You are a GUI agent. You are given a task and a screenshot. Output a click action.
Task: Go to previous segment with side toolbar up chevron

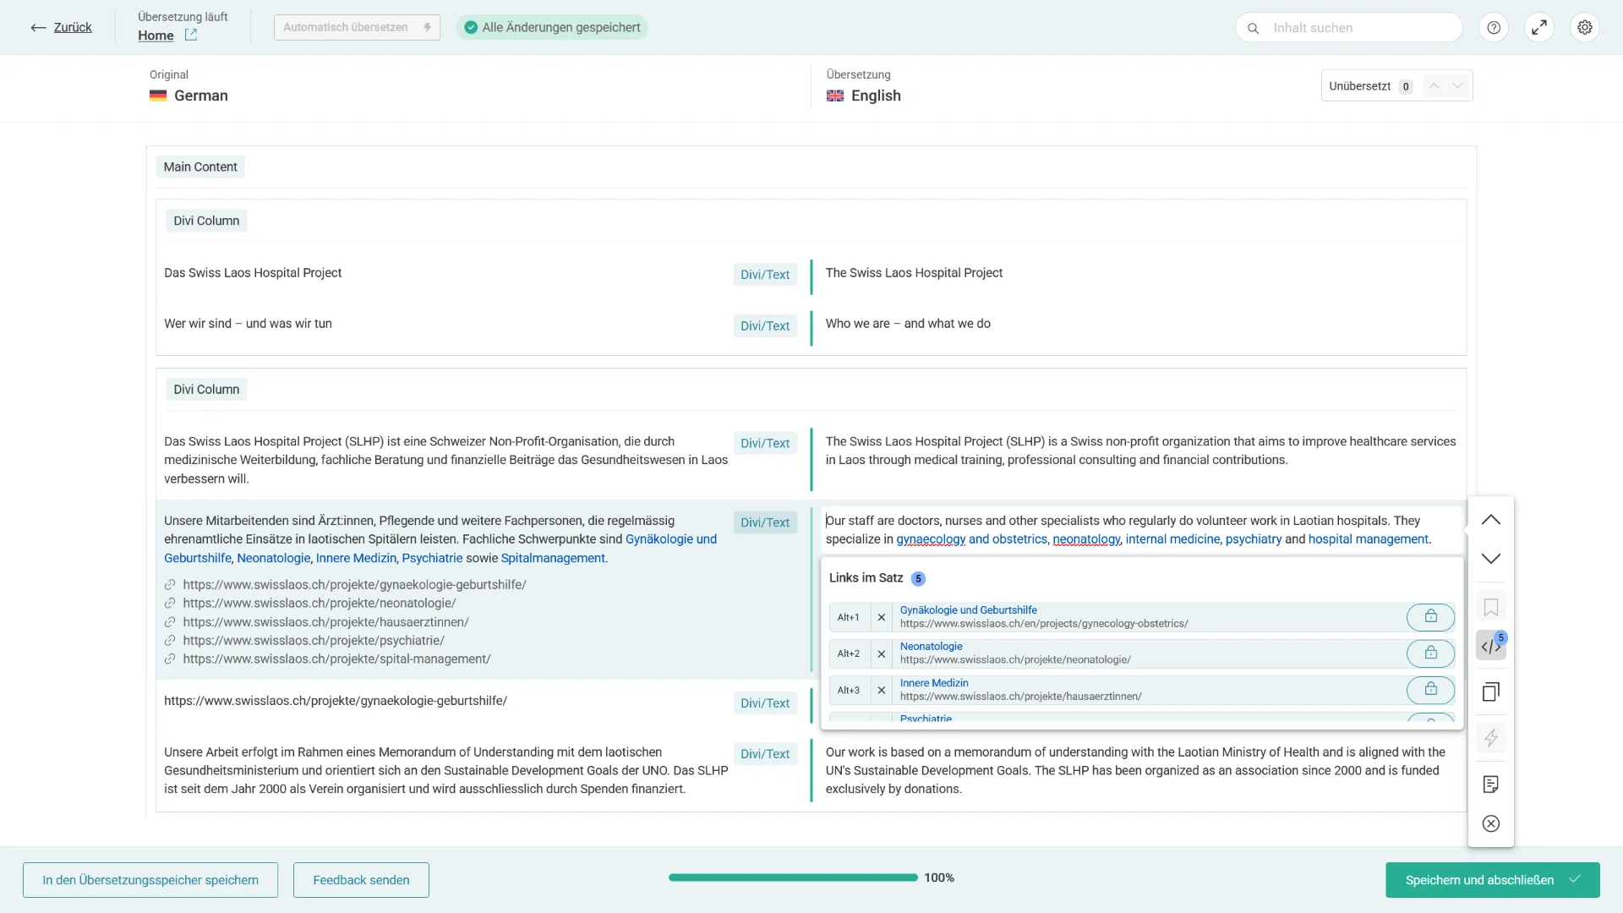(1491, 520)
